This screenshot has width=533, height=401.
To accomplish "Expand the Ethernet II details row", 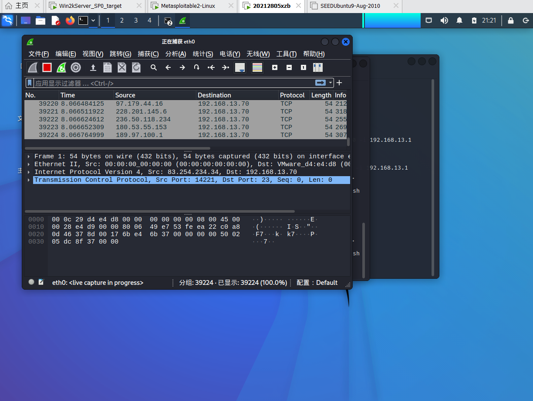I will tap(29, 164).
